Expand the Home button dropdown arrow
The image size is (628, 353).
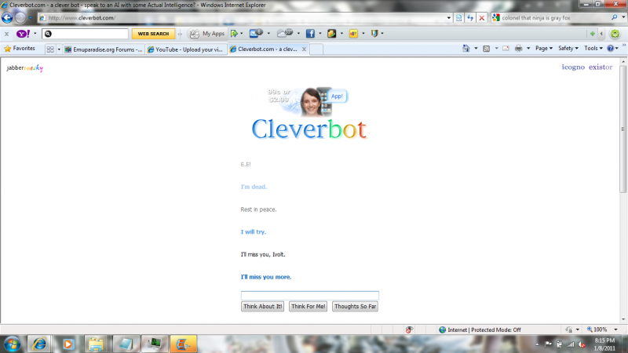click(476, 49)
